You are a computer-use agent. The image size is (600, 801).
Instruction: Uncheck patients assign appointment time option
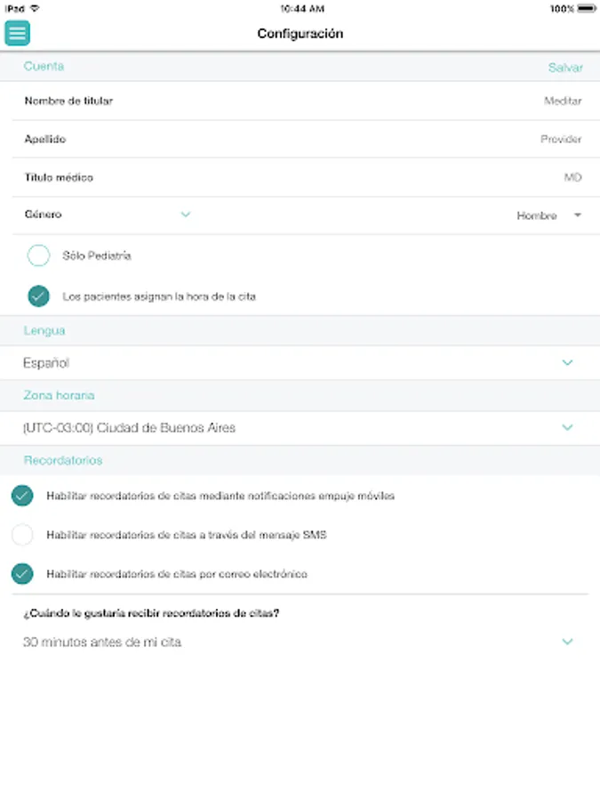coord(38,296)
